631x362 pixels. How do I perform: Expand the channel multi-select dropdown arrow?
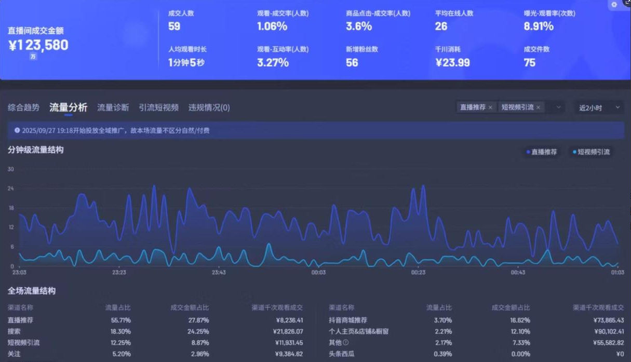[x=558, y=108]
